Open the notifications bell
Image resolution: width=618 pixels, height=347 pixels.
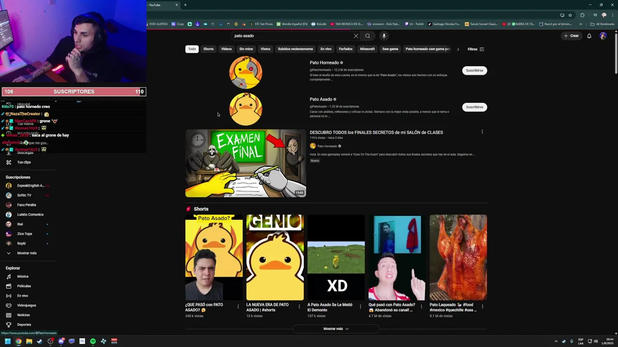pyautogui.click(x=589, y=36)
